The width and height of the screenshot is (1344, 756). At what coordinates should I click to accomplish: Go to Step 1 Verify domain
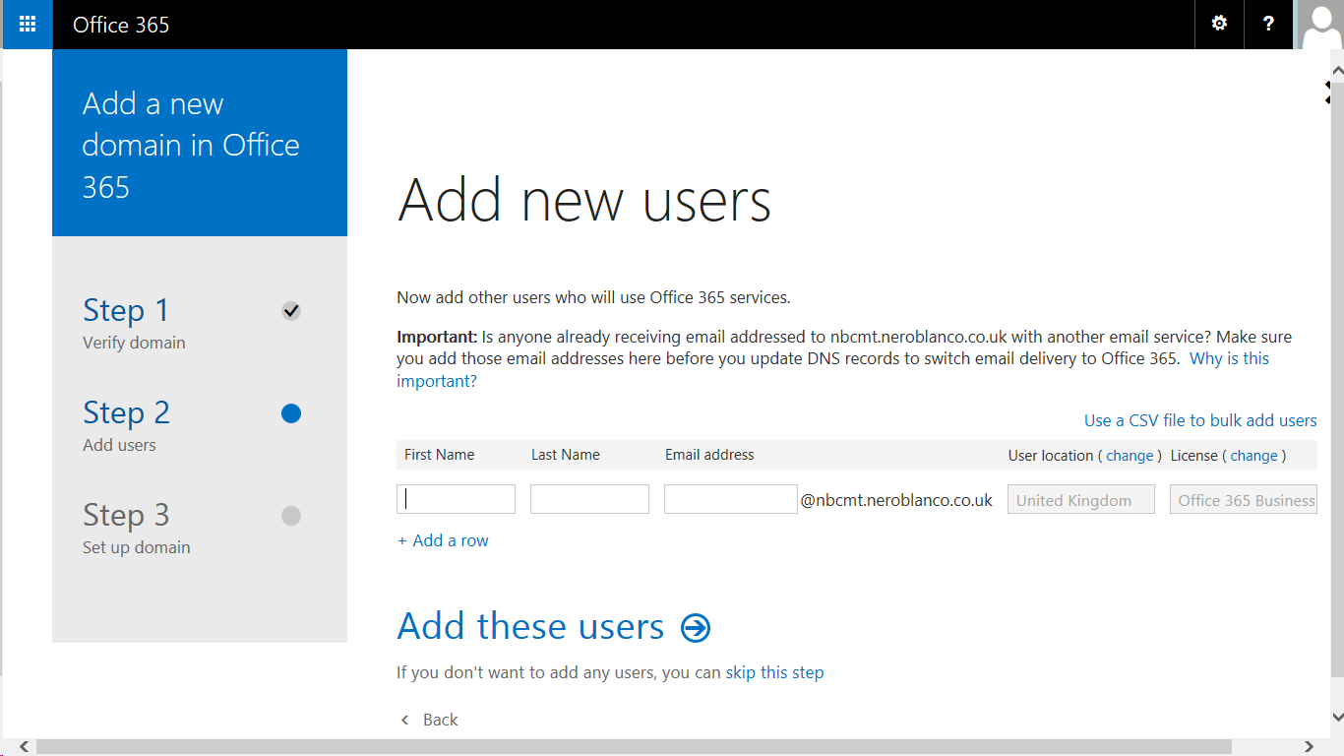coord(134,323)
